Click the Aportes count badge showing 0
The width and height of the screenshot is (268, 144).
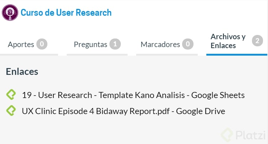(x=42, y=44)
